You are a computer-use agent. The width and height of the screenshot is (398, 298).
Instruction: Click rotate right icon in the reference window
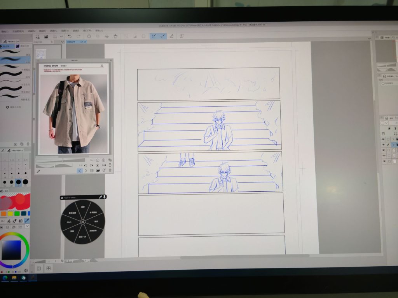(91, 165)
